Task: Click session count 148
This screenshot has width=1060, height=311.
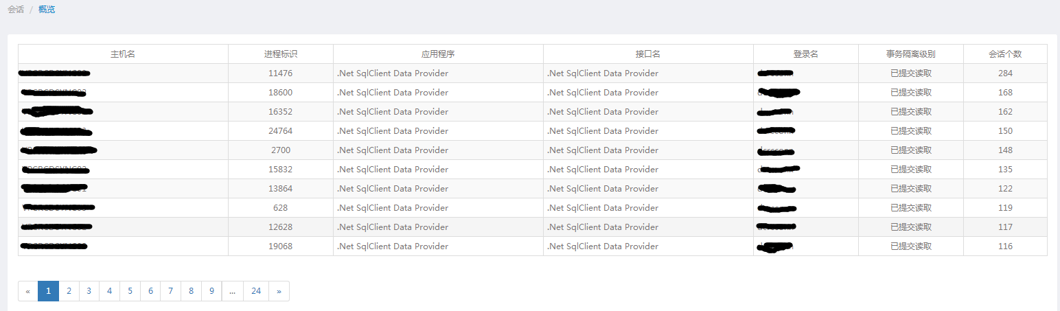Action: click(x=1005, y=150)
